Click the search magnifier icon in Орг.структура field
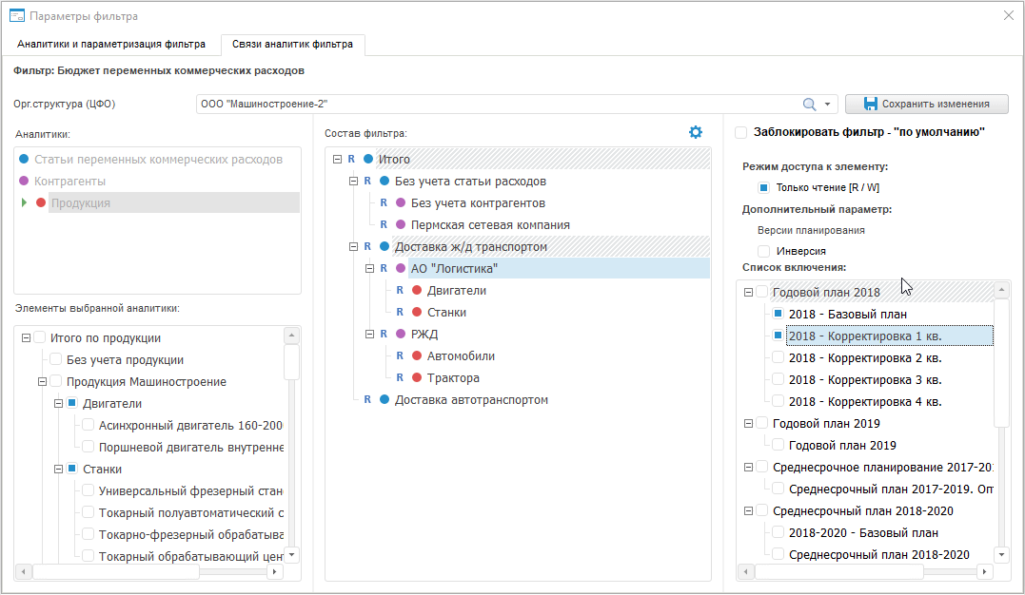 (x=809, y=105)
